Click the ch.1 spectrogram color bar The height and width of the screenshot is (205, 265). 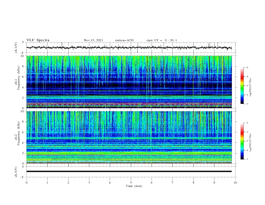point(242,86)
